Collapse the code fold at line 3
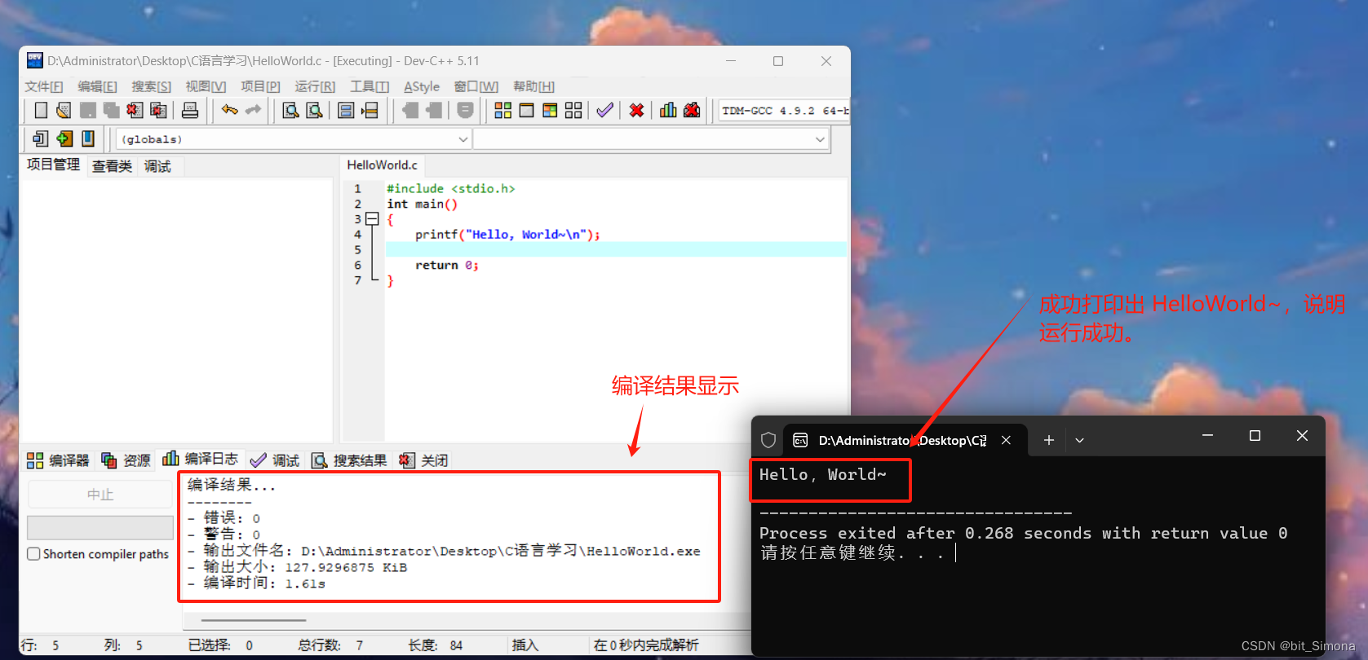The image size is (1368, 660). point(372,219)
